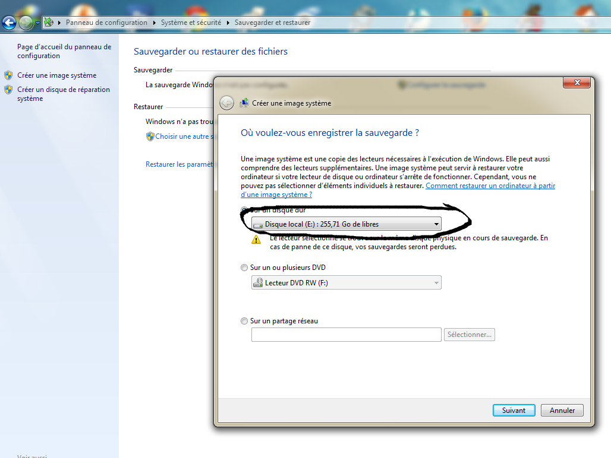This screenshot has width=611, height=458.
Task: Click the Suivant button
Action: [514, 411]
